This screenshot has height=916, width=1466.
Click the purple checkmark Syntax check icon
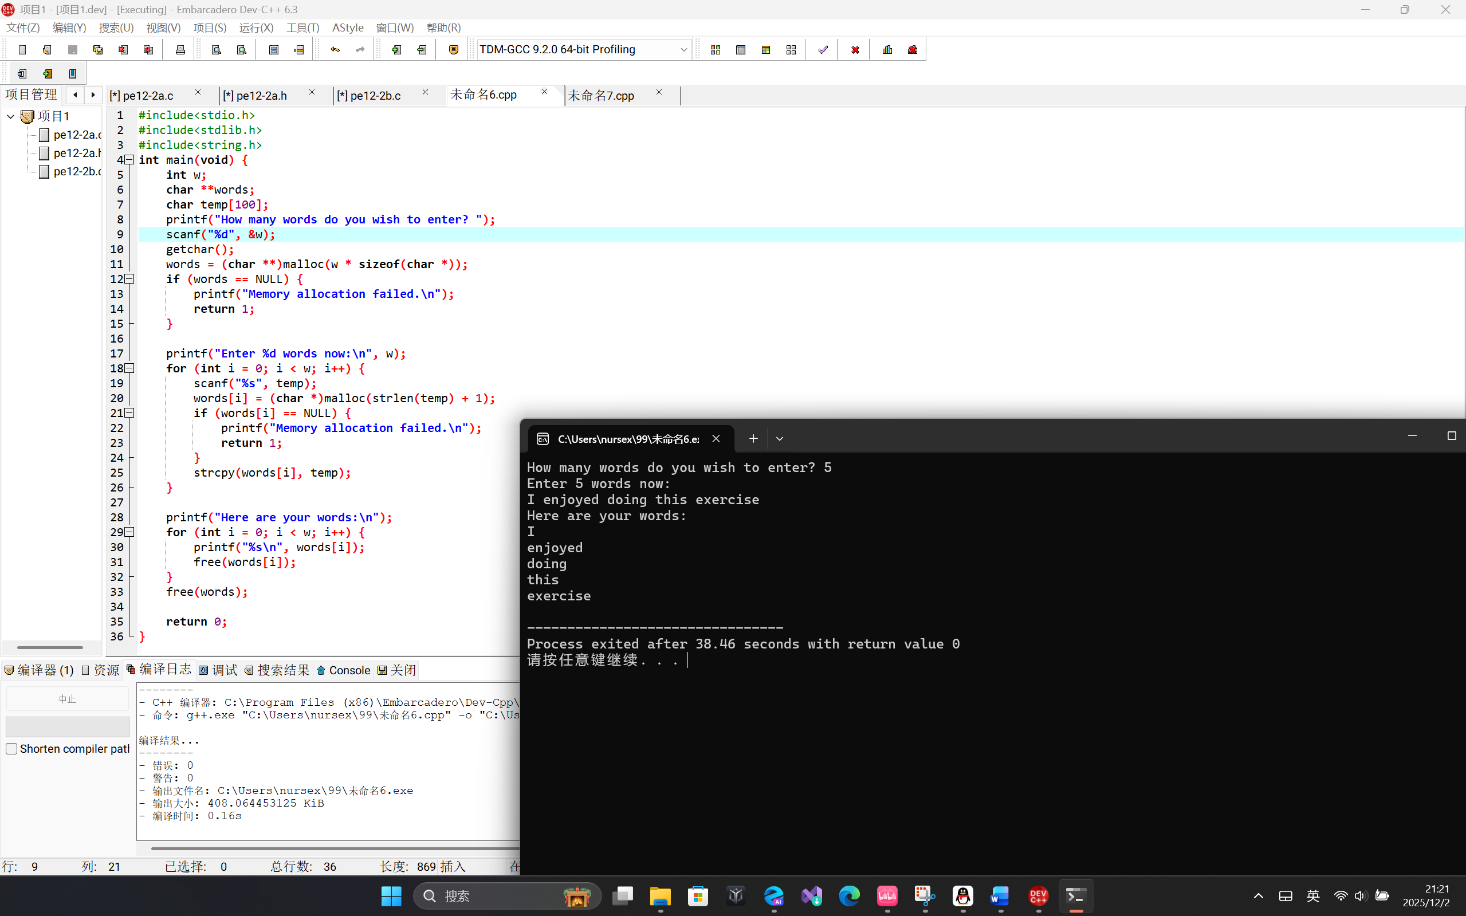823,50
